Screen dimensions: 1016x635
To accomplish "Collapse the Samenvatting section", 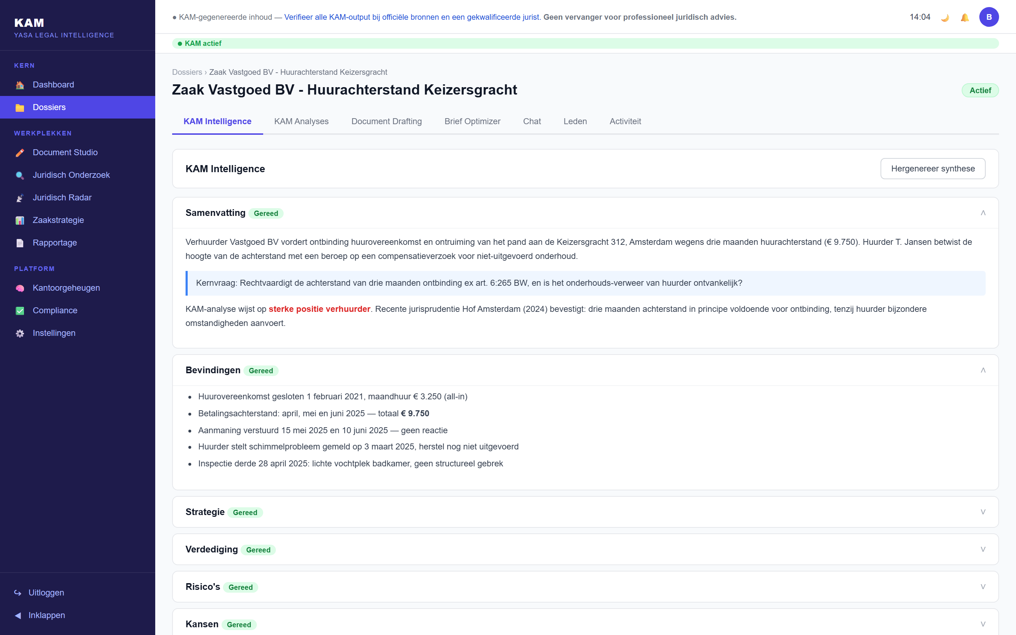I will point(983,213).
